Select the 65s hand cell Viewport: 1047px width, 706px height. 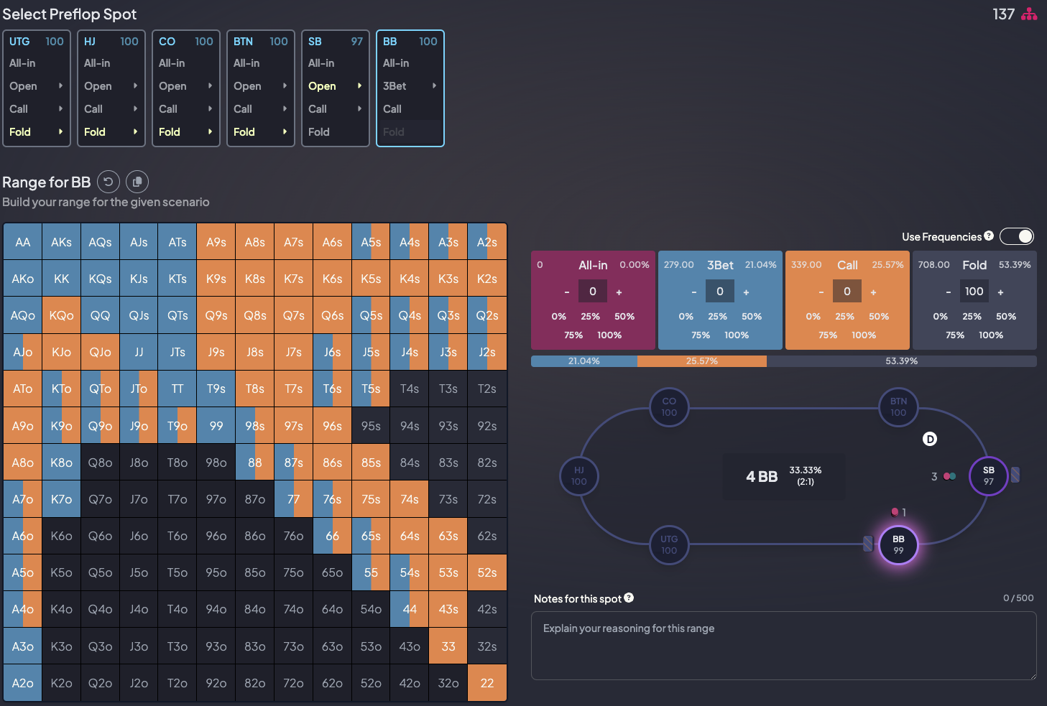[371, 536]
